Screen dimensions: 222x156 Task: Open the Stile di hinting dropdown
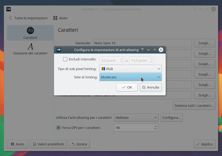coord(130,77)
